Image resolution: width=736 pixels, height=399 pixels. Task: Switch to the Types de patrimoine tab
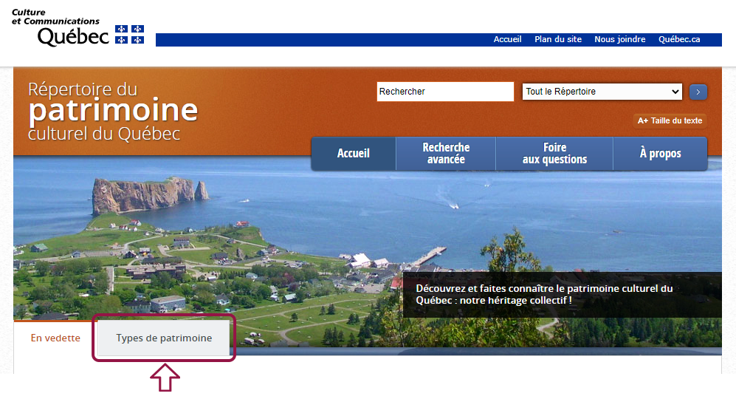click(164, 338)
